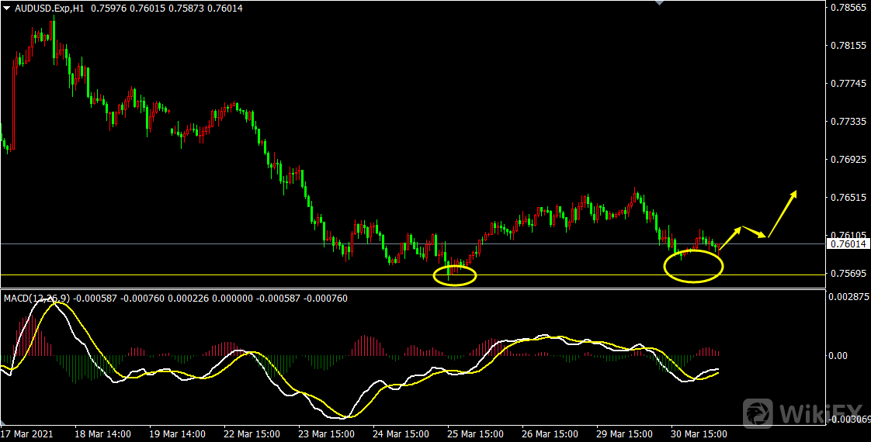871x442 pixels.
Task: Click the 0.78565 price scale label
Action: pos(846,8)
